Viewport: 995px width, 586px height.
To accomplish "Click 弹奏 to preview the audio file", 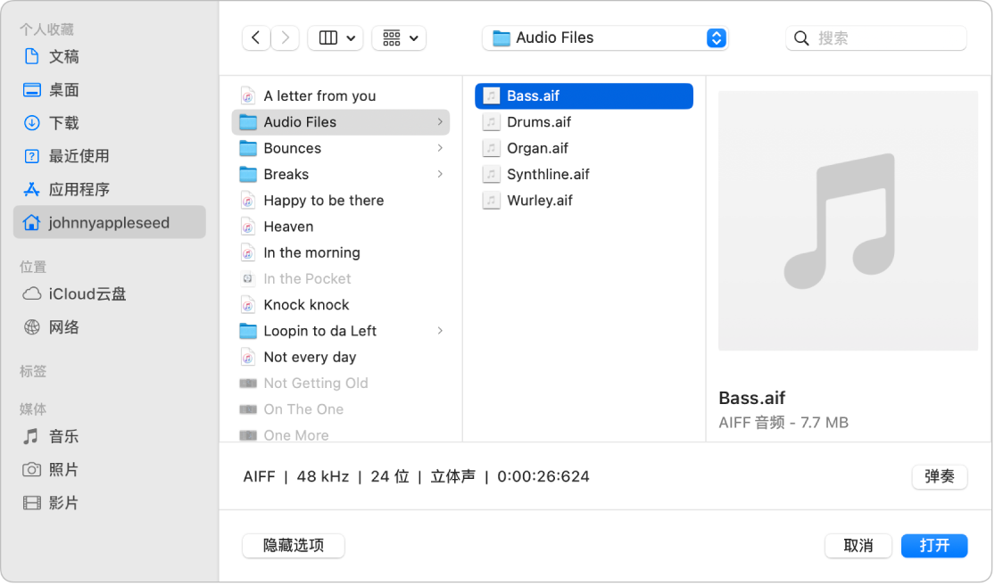I will coord(939,476).
